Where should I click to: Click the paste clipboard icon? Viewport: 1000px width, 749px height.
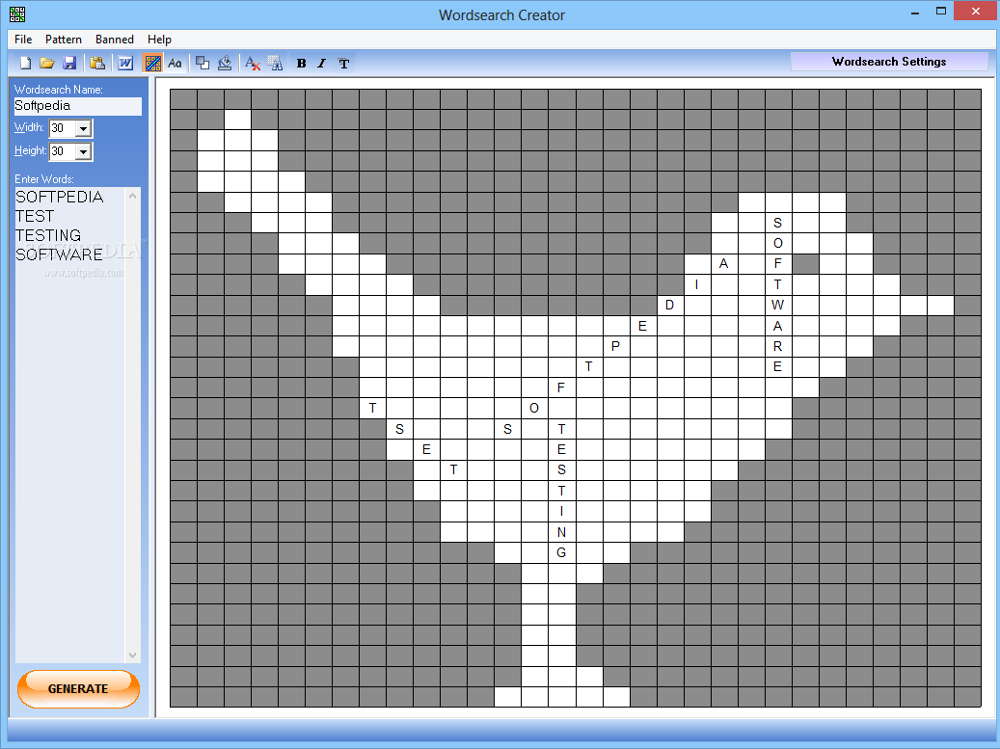(x=97, y=63)
